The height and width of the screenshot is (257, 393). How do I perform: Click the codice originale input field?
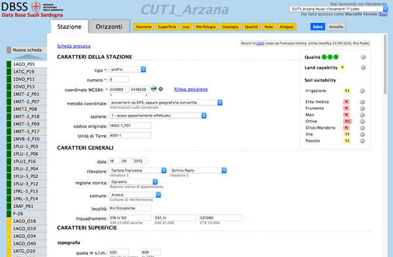(130, 126)
